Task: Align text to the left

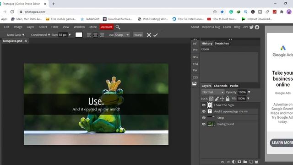Action: 89,35
